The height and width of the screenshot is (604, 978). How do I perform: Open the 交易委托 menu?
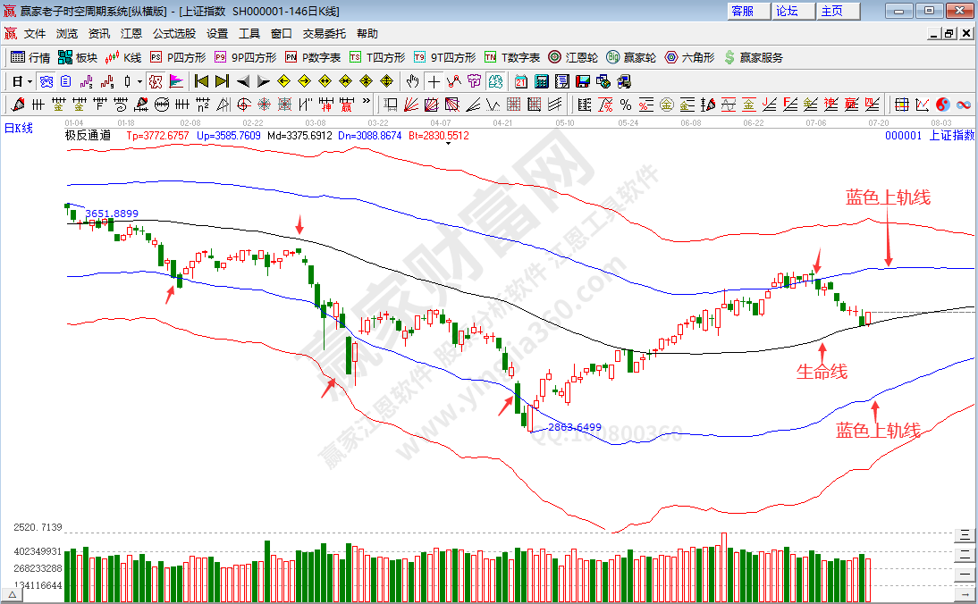click(324, 33)
